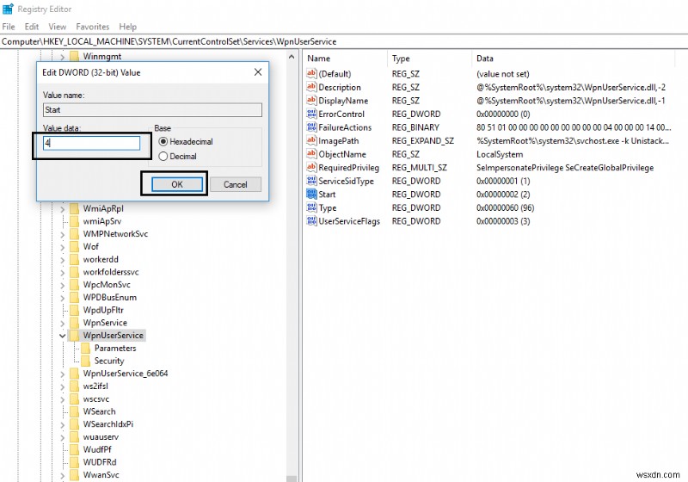This screenshot has height=482, width=688.
Task: Expand the WmiApRpl key
Action: point(62,209)
